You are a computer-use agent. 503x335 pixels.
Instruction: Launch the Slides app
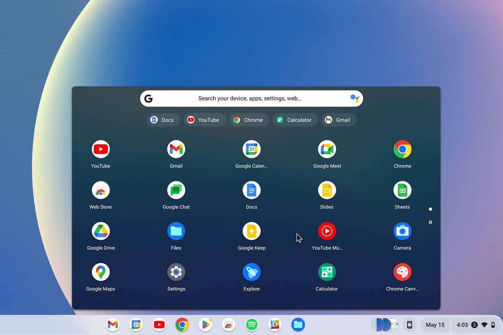[x=327, y=190]
